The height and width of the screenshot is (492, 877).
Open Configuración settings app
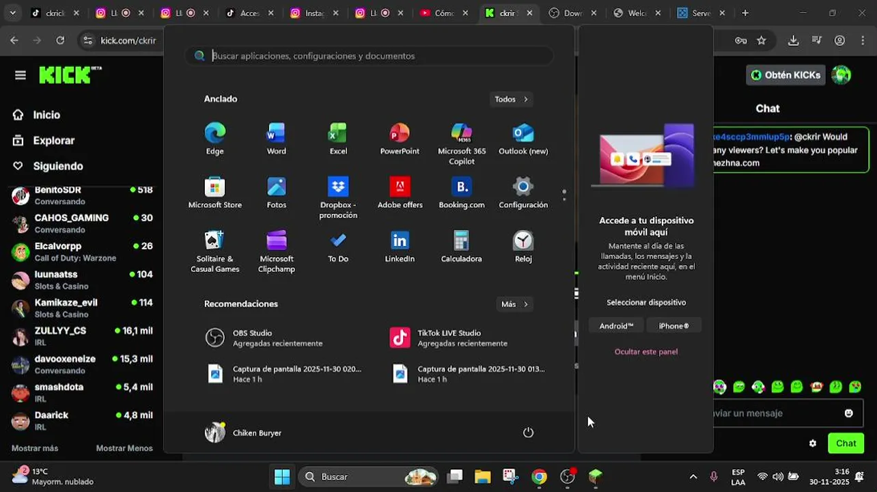click(523, 193)
